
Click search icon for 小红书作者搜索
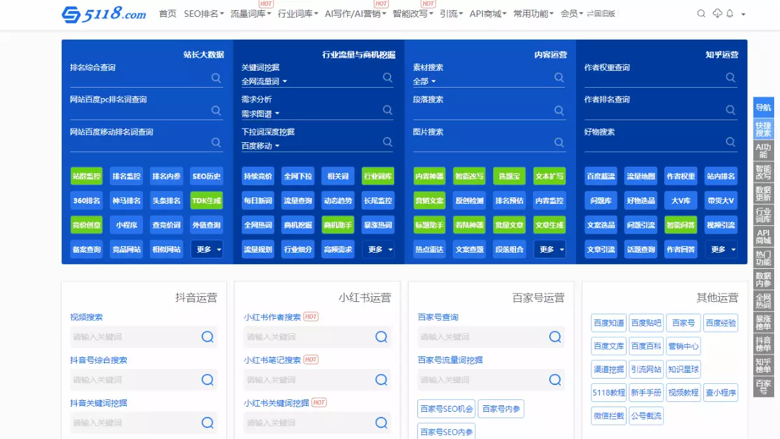pos(382,337)
